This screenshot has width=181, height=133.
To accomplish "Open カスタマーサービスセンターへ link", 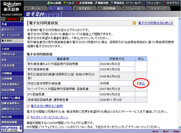I will (x=49, y=117).
